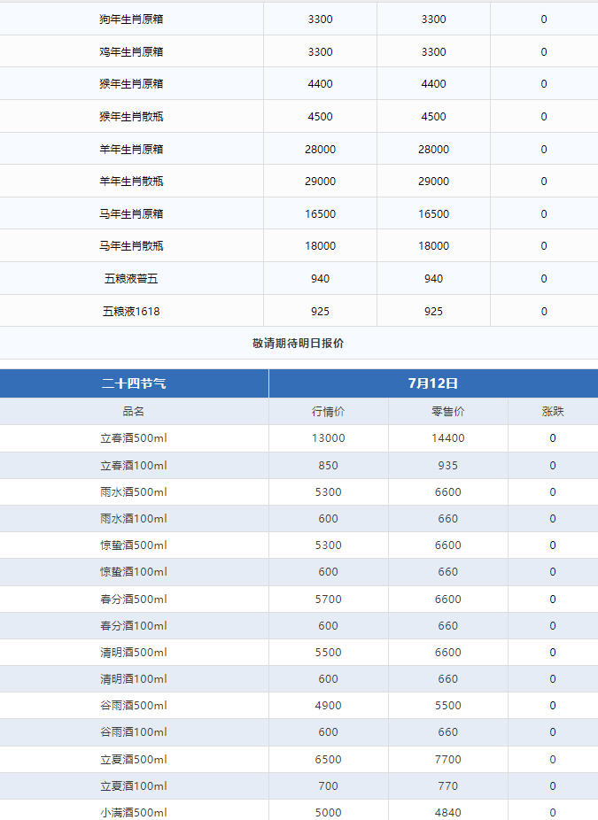Click the 小满酒500ml row name

(134, 813)
